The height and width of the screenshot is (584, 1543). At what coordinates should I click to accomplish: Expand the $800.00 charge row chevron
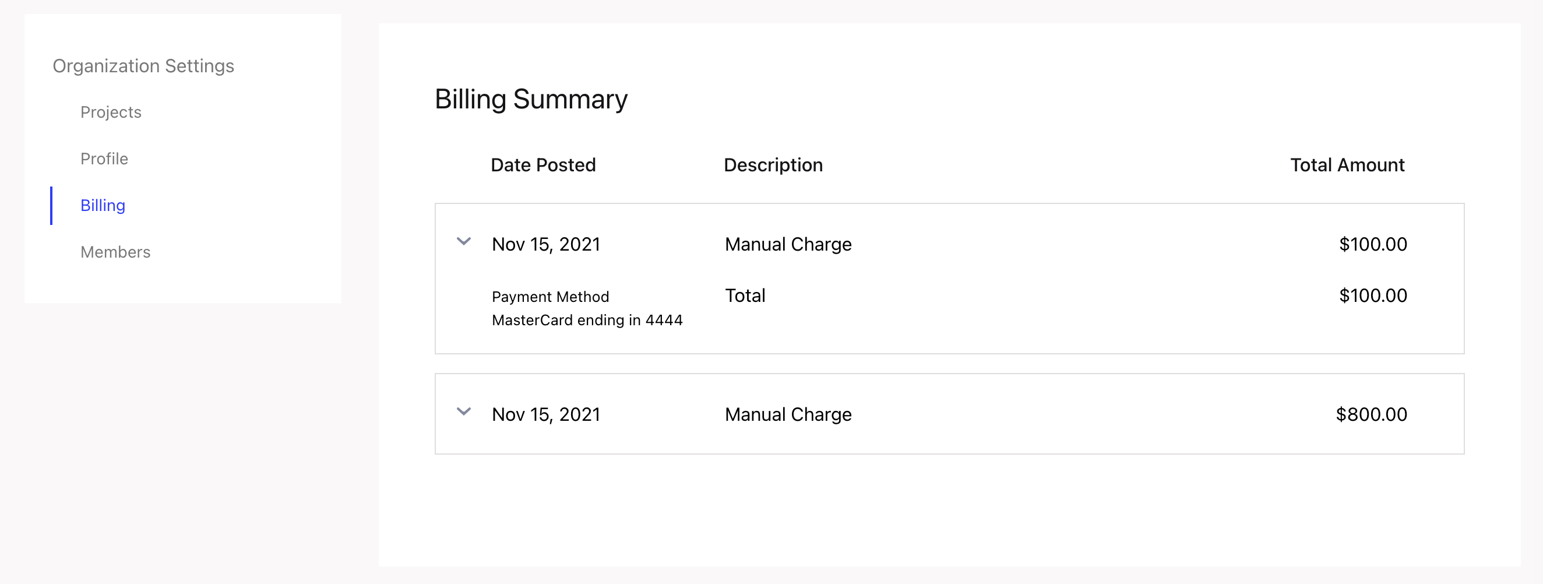(x=464, y=412)
